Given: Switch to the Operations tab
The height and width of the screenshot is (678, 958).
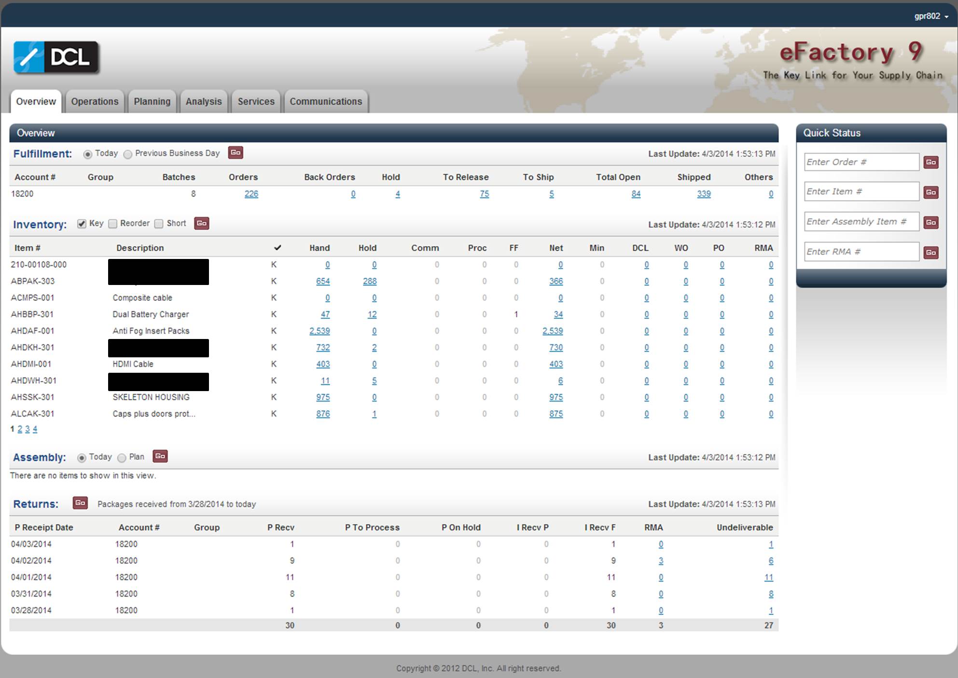Looking at the screenshot, I should [95, 102].
